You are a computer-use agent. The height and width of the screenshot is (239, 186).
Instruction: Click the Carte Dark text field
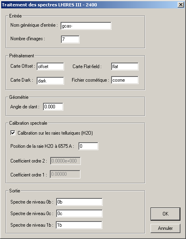click(x=50, y=80)
